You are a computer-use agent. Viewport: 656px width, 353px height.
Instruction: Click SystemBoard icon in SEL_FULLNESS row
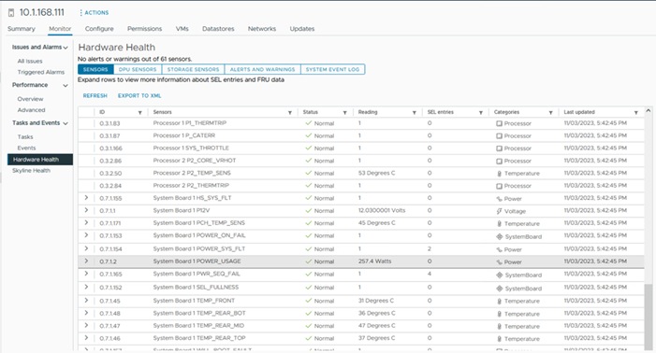[499, 289]
